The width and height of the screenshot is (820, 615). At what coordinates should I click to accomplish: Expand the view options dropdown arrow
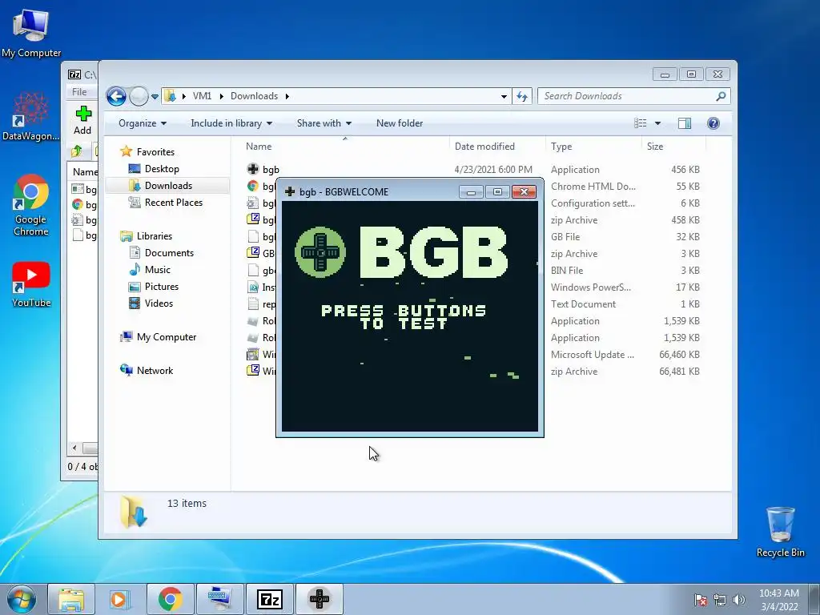pyautogui.click(x=658, y=123)
